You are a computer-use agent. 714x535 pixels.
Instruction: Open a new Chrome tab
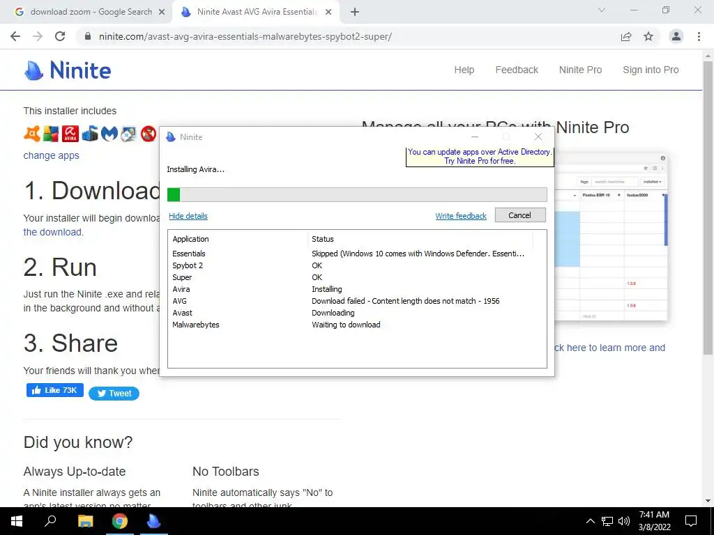[x=355, y=13]
